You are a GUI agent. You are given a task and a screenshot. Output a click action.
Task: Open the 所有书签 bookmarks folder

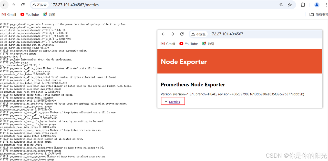319,15
